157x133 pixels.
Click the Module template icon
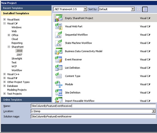coord(59,84)
